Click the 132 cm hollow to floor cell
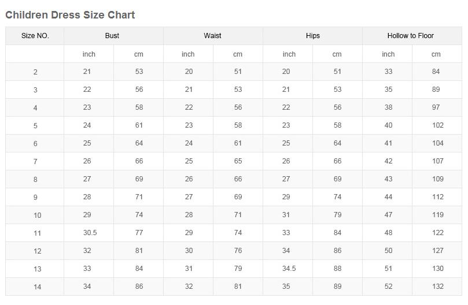Image resolution: width=468 pixels, height=305 pixels. pos(437,287)
